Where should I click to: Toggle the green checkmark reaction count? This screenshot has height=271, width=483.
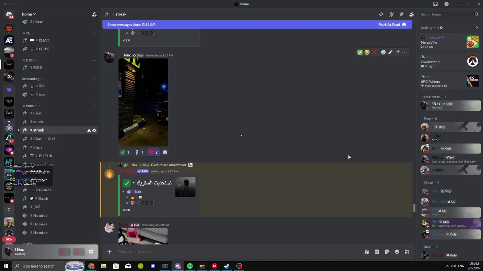[125, 152]
